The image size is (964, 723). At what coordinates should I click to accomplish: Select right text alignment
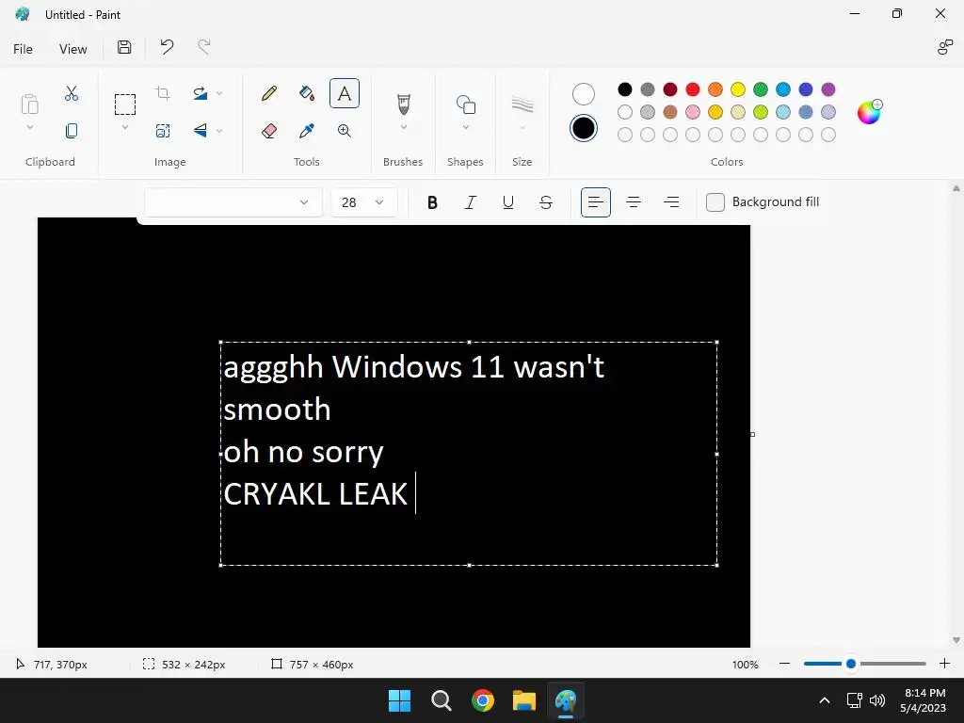pos(671,202)
